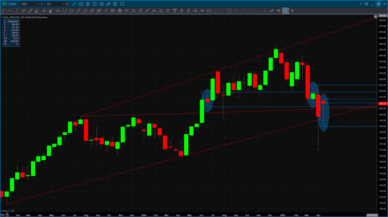The width and height of the screenshot is (388, 217).
Task: Select the eraser tool
Action: (x=272, y=11)
